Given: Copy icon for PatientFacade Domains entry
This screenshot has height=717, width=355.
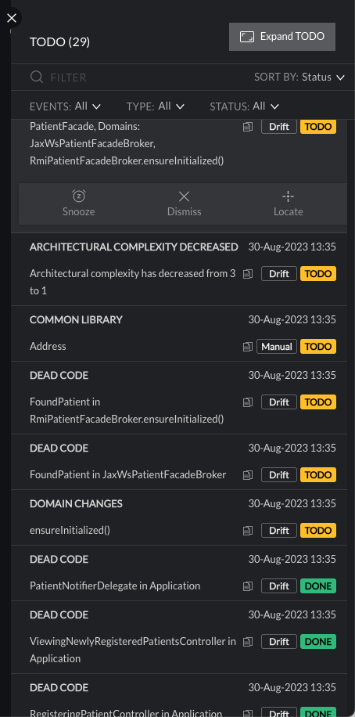Looking at the screenshot, I should click(x=248, y=127).
